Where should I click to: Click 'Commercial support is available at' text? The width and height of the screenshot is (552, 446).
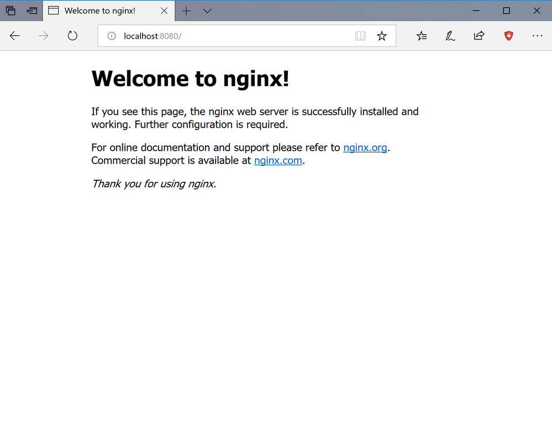tap(171, 160)
